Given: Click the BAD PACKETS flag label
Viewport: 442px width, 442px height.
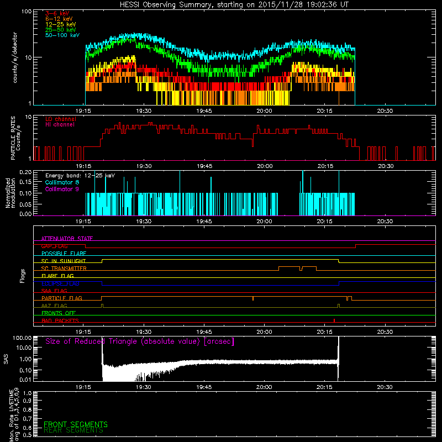Looking at the screenshot, I should [x=60, y=321].
